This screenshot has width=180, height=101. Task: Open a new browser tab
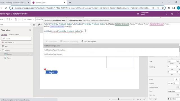click(70, 3)
